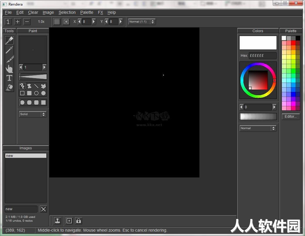Choose the filled rectangle stroke mode
305x236 pixels.
[x=29, y=93]
